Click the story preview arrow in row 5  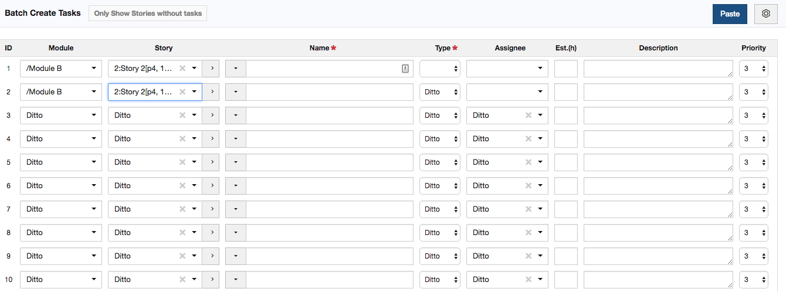point(211,162)
